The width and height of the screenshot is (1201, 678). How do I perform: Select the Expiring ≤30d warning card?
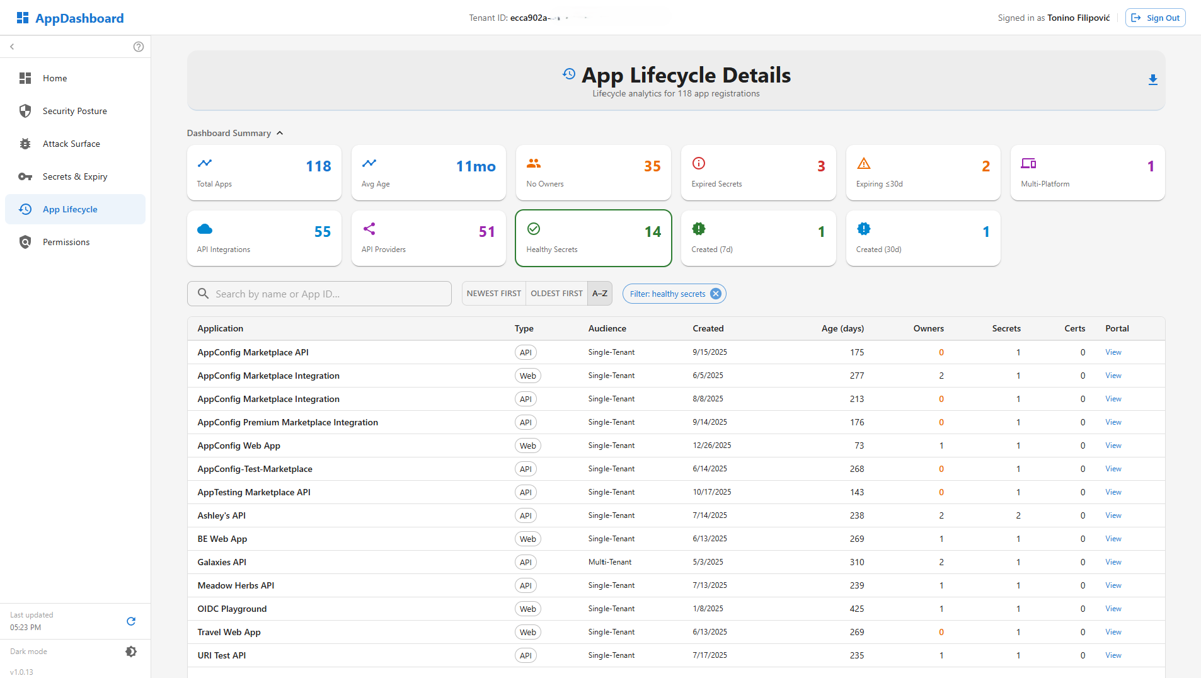click(922, 173)
